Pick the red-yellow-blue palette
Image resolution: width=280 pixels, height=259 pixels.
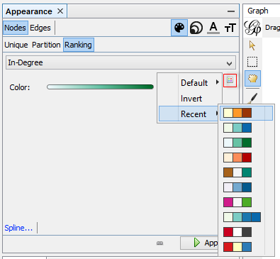(237, 247)
